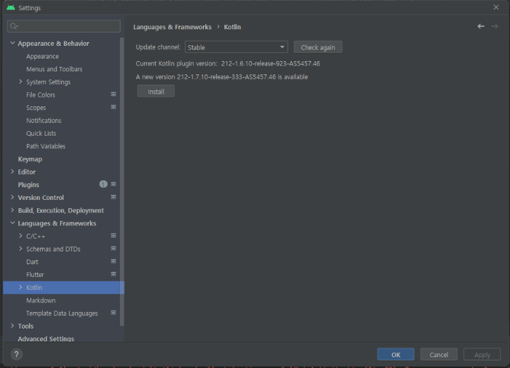Click project-level icon next to Scopes
This screenshot has width=510, height=368.
pos(113,107)
